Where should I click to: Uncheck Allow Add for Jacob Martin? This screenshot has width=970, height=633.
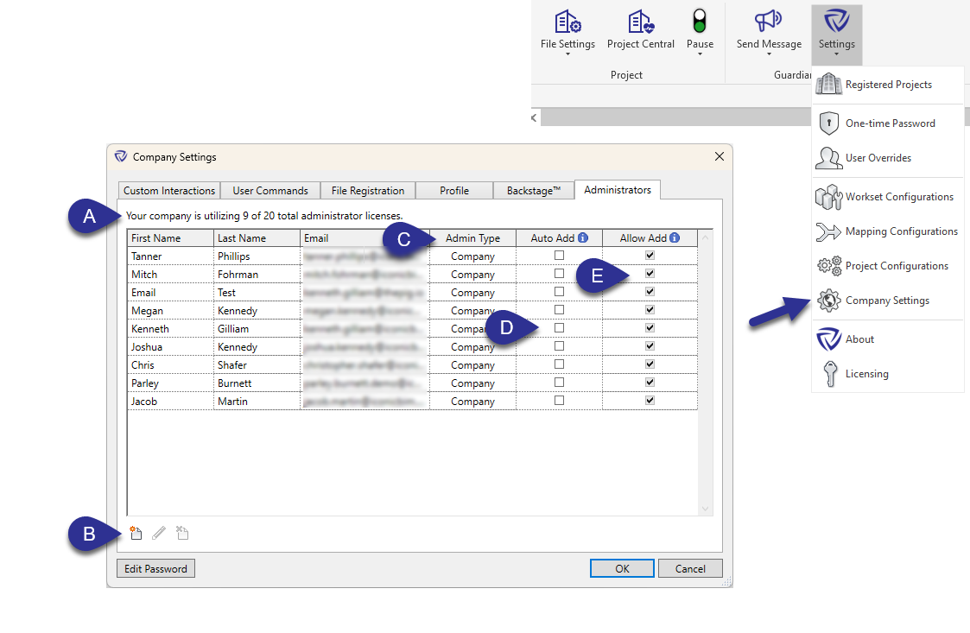[x=650, y=401]
